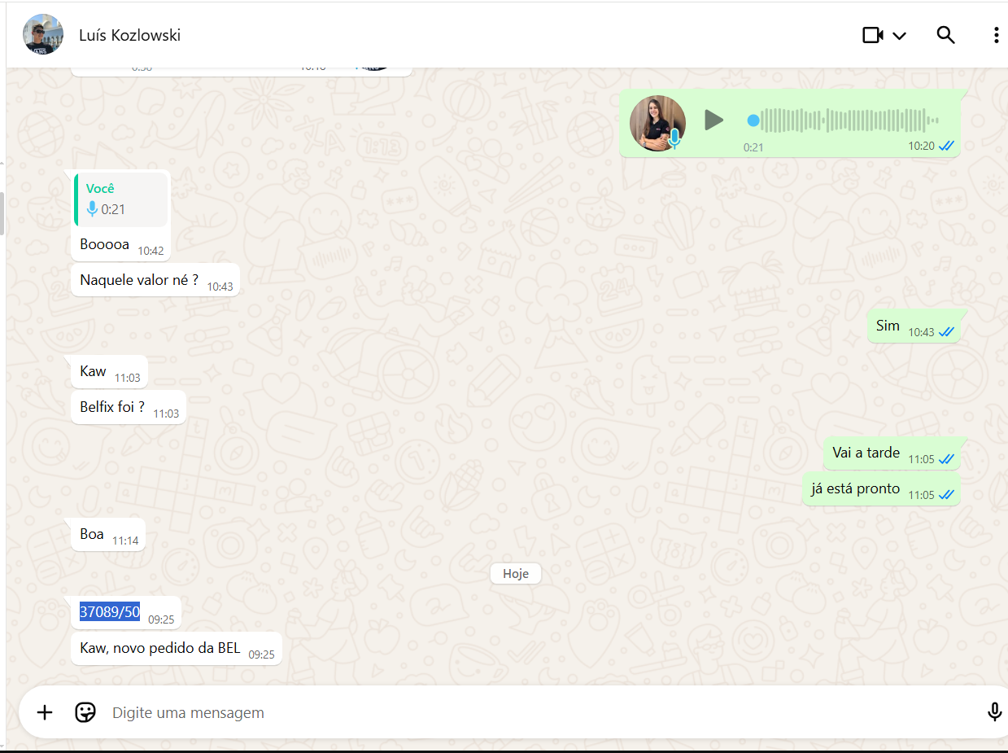The image size is (1008, 753).
Task: Open the three-dot chat menu
Action: [996, 35]
